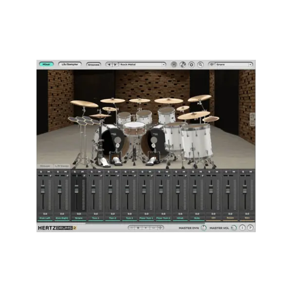The width and height of the screenshot is (292, 292).
Task: Click the F button on Snare channel
Action: click(84, 176)
